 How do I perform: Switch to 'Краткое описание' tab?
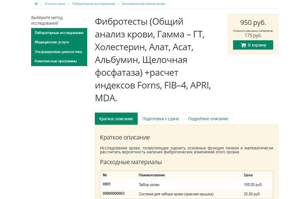coord(116,119)
